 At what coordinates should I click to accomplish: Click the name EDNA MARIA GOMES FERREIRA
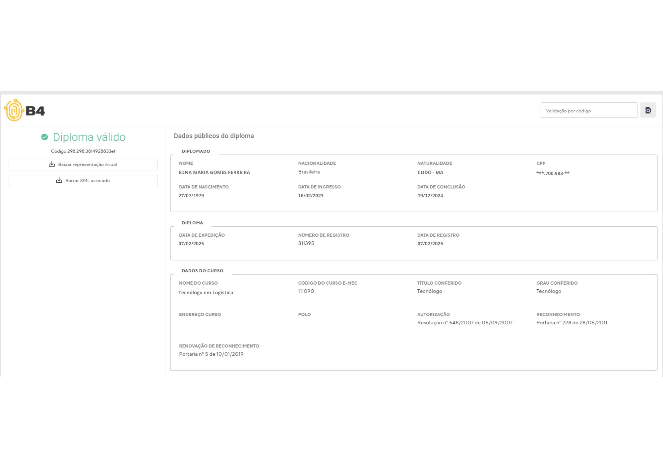tap(214, 172)
